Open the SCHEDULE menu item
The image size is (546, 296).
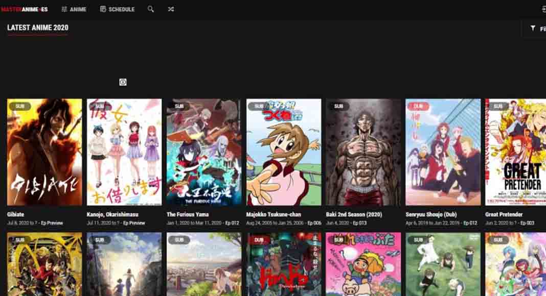point(118,9)
